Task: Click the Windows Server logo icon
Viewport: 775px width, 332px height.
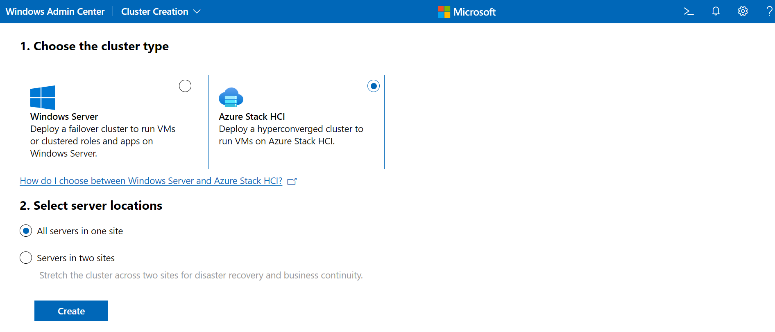Action: coord(43,97)
